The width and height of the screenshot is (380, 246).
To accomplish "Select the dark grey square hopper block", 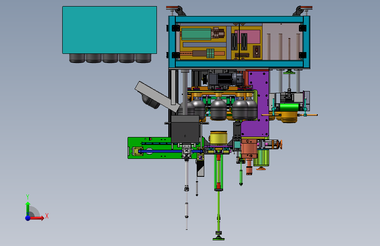I will click(185, 129).
